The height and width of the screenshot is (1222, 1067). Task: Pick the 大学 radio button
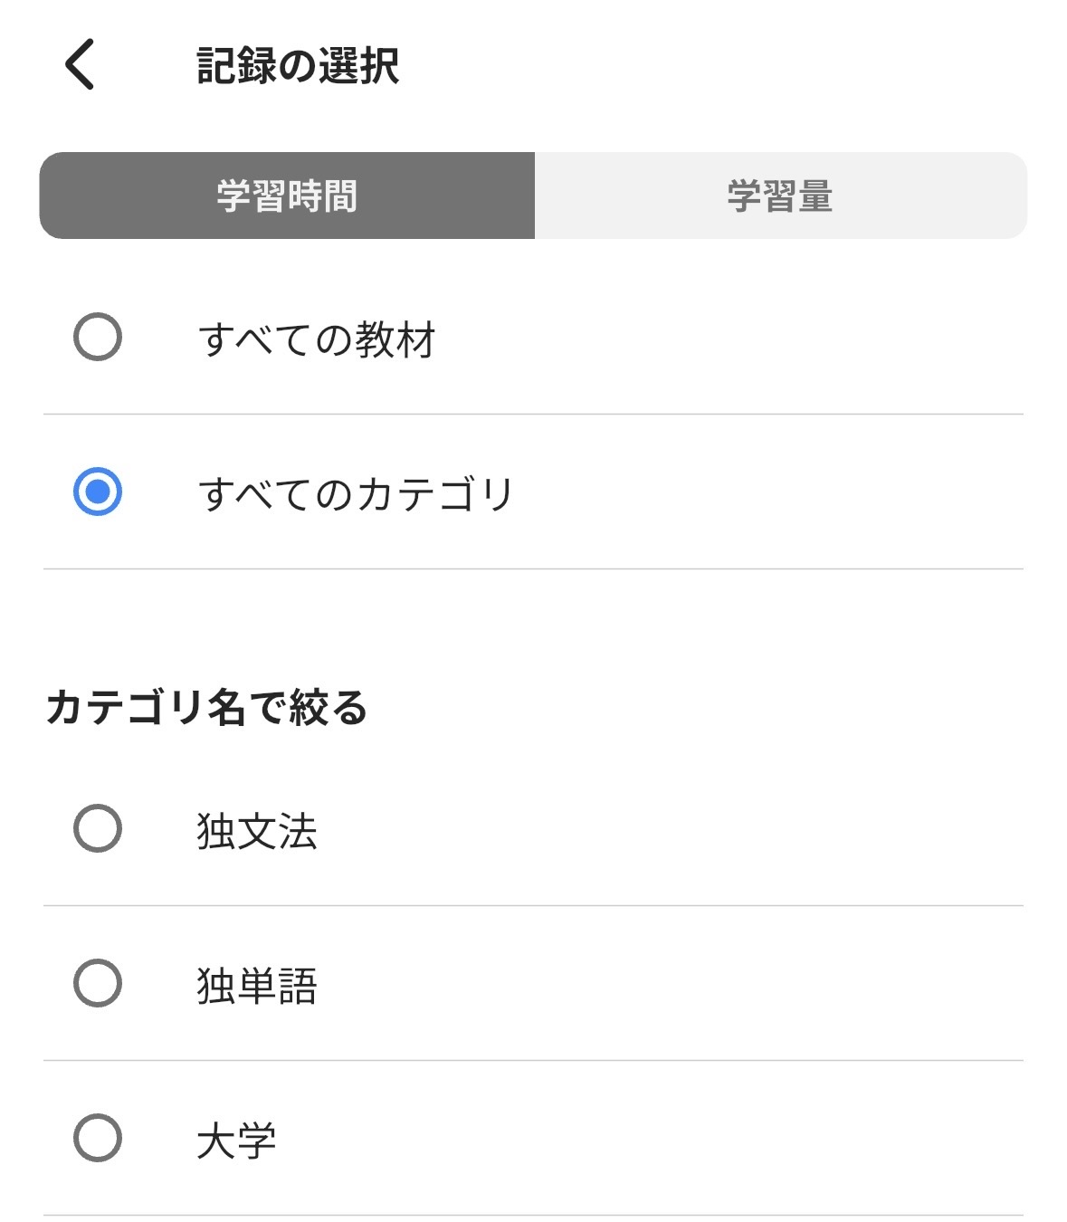click(x=98, y=1138)
